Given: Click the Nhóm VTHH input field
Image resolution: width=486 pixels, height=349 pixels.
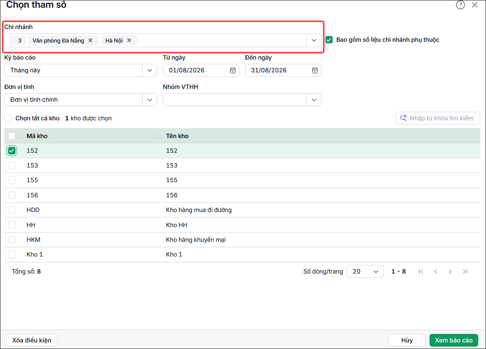Looking at the screenshot, I should tap(235, 100).
